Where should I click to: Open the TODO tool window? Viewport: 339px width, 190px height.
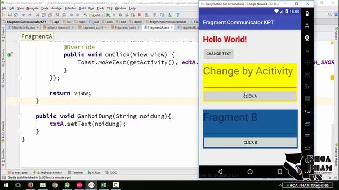click(x=111, y=173)
